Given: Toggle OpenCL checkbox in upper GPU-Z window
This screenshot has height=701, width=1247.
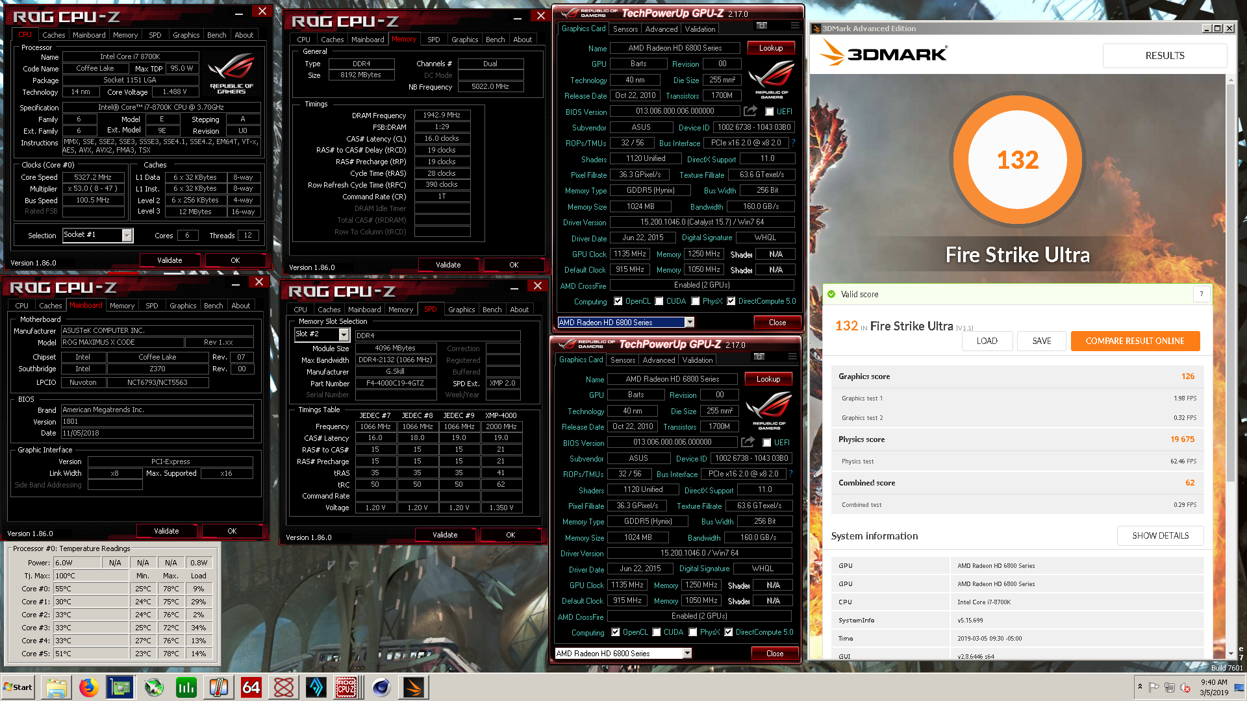Looking at the screenshot, I should (x=618, y=301).
